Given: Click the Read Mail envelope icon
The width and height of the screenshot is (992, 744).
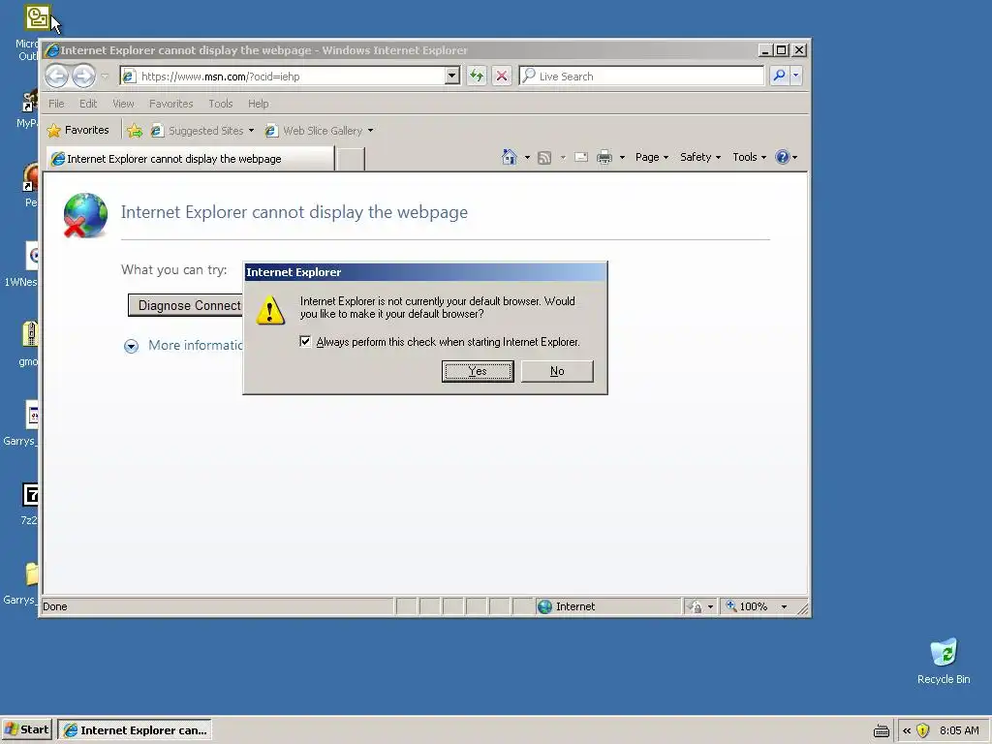Looking at the screenshot, I should [x=581, y=157].
